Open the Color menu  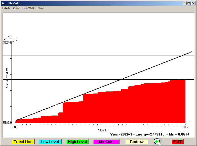tap(16, 8)
